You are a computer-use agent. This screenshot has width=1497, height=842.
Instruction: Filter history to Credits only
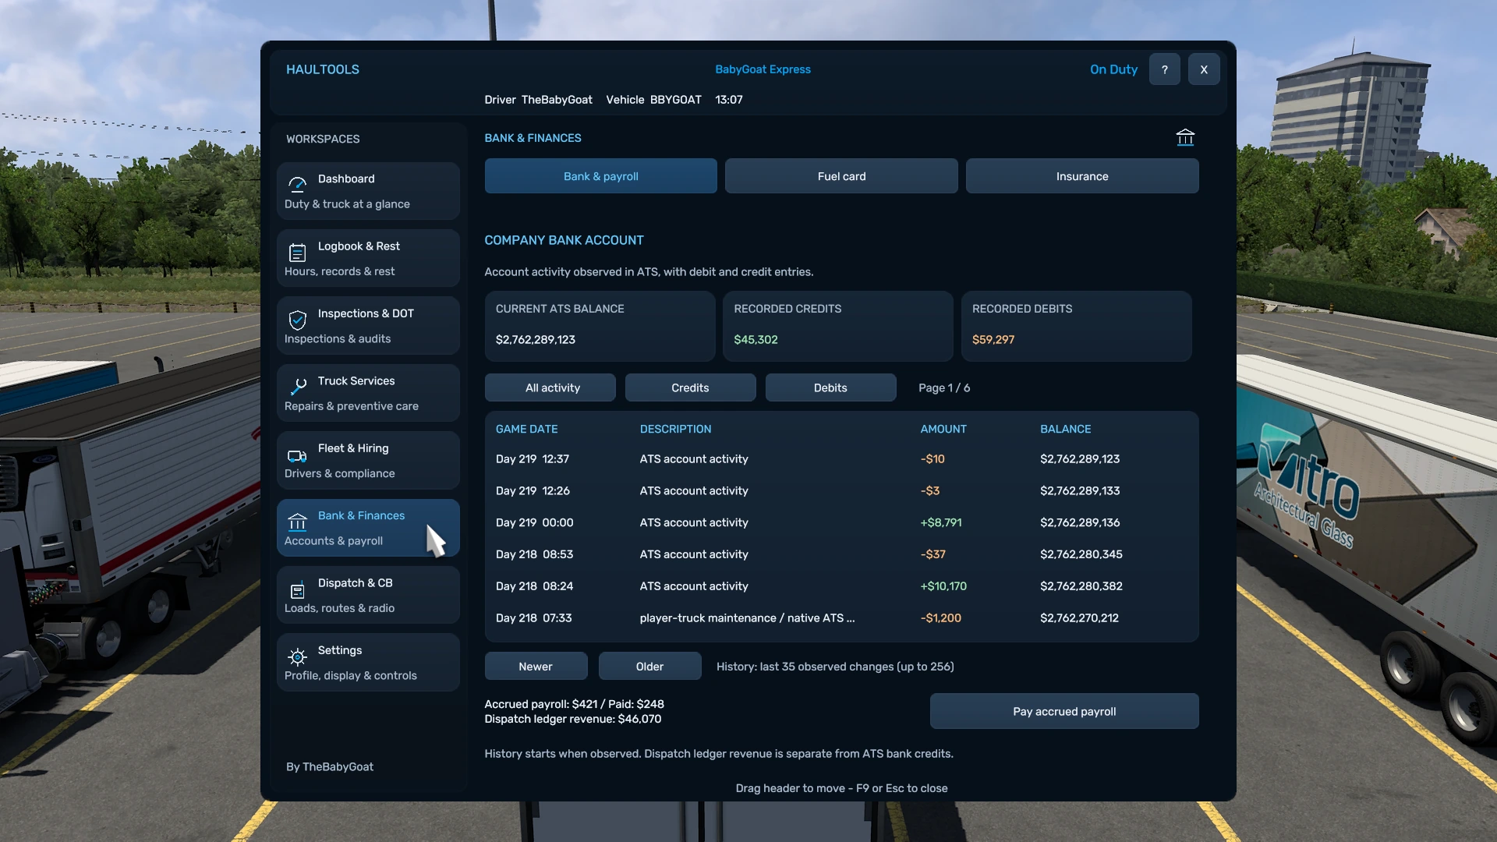(x=690, y=387)
